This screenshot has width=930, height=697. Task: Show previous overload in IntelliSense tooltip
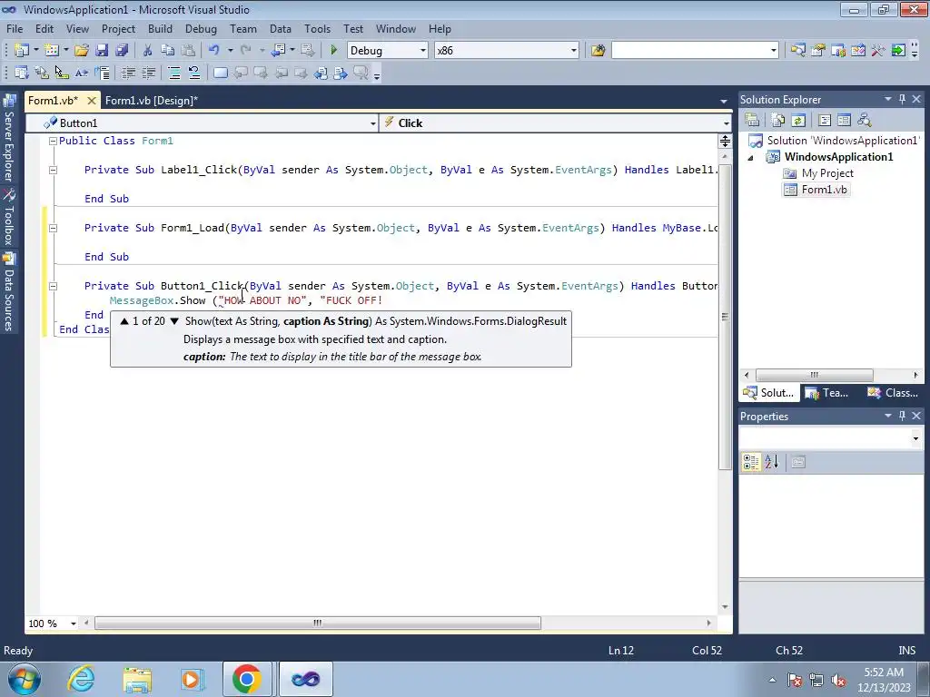(x=124, y=321)
